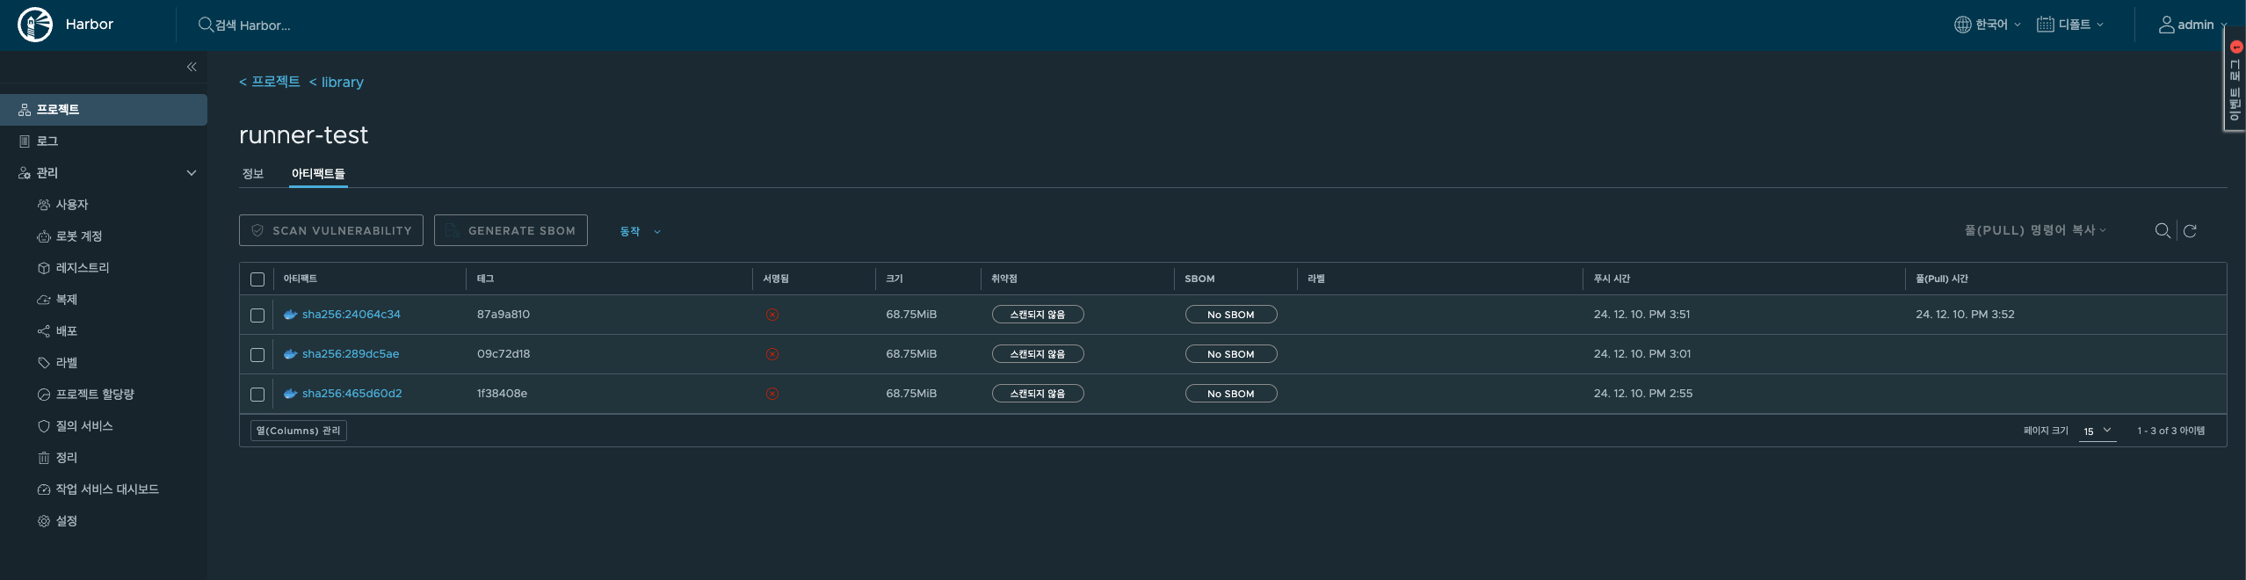2246x580 pixels.
Task: Click push time 24. 12. 10. PM 3:01
Action: tap(1642, 354)
